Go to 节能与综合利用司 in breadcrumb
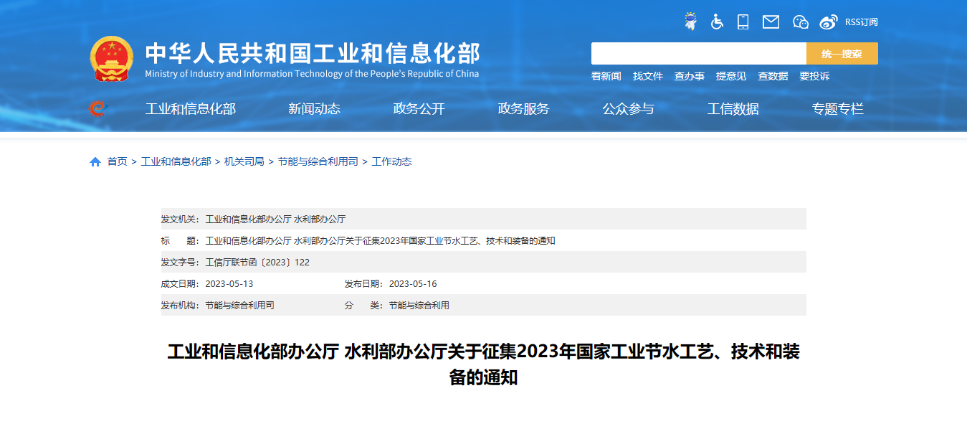The height and width of the screenshot is (434, 967). pyautogui.click(x=318, y=162)
